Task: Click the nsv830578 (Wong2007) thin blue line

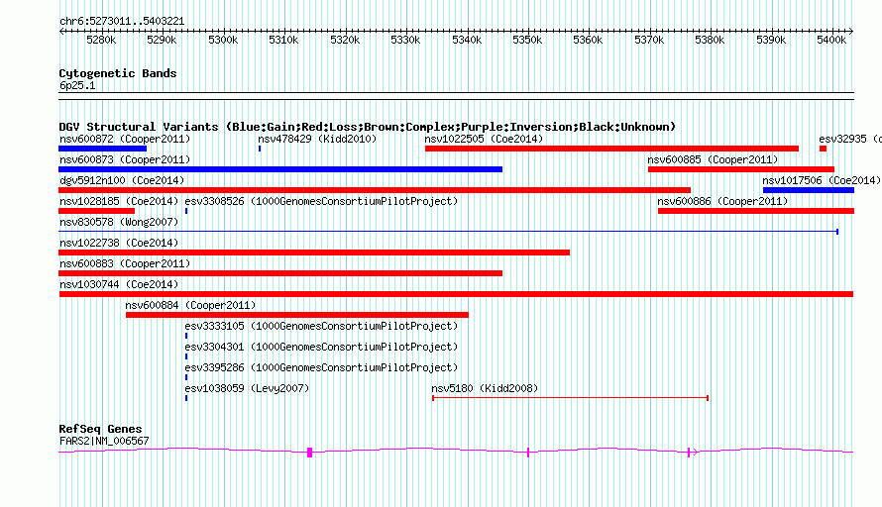Action: tap(448, 232)
